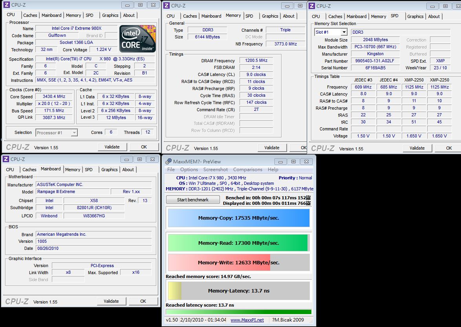Click the Level 3 12 MBytes cache value

(116, 117)
